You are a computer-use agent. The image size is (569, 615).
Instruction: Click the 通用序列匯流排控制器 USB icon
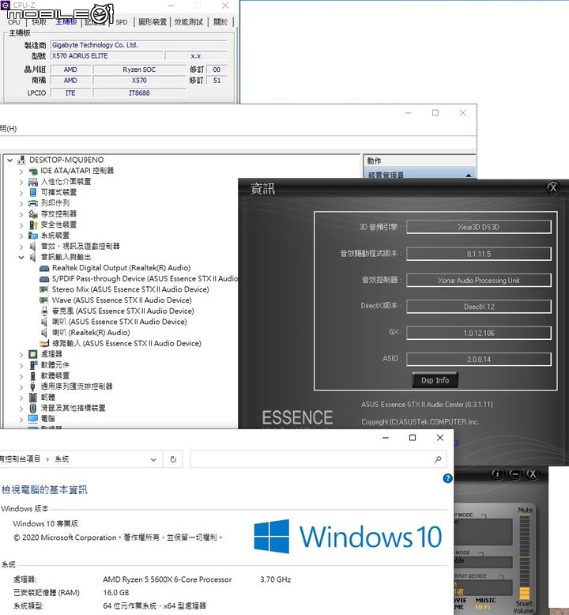point(33,387)
